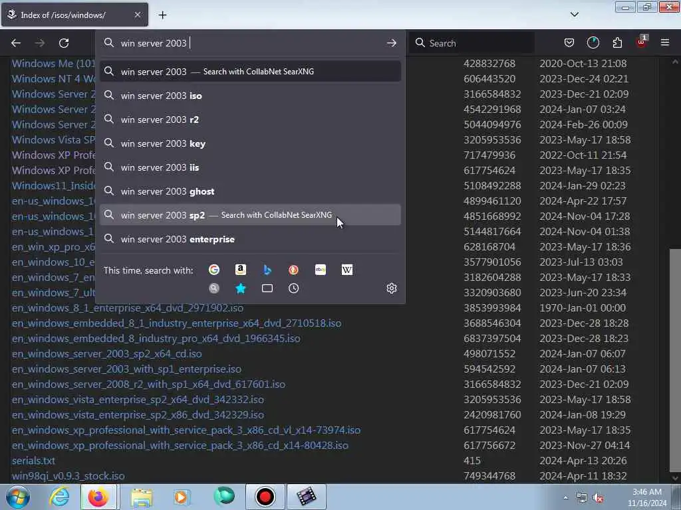The image size is (681, 510).
Task: Switch to Index of /isos/windows/ tab
Action: pyautogui.click(x=74, y=15)
